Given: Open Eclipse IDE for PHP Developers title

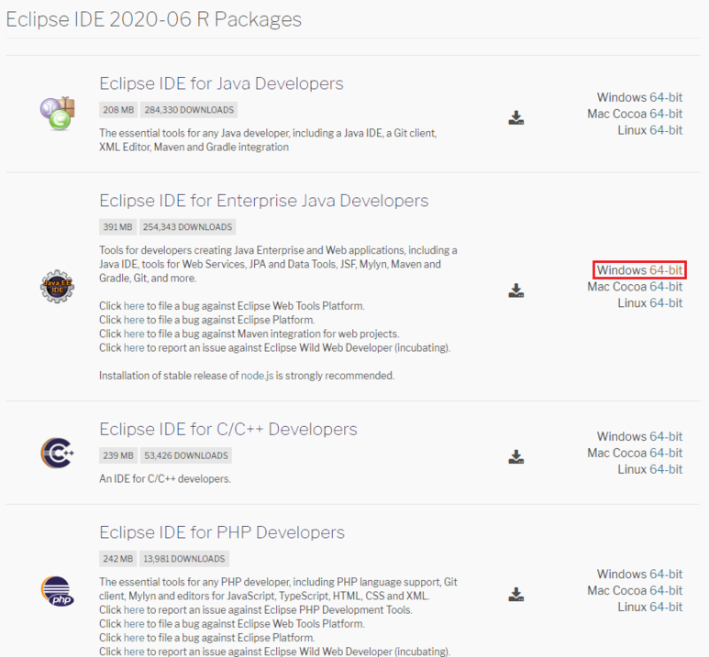Looking at the screenshot, I should pos(222,532).
